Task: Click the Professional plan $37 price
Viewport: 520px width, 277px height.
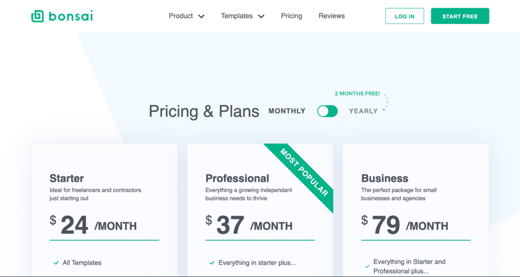Action: (x=225, y=224)
